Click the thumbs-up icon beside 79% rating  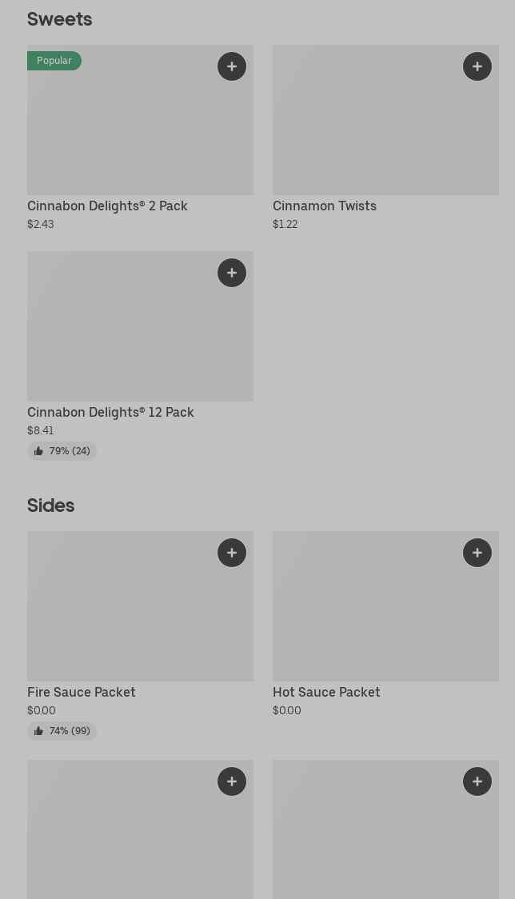(38, 451)
